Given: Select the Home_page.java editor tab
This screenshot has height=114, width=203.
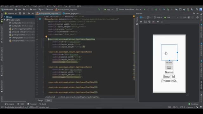Looking at the screenshot, I should point(72,13).
